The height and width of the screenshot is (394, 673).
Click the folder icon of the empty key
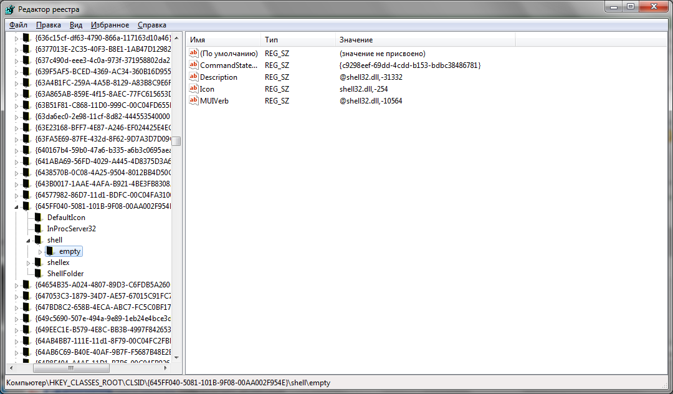[50, 251]
